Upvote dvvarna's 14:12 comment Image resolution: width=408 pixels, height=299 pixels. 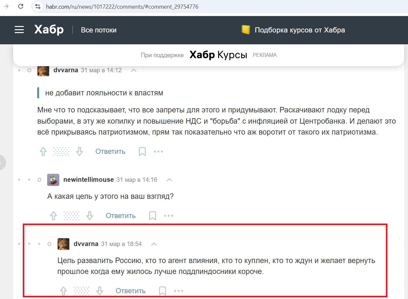[x=43, y=152]
